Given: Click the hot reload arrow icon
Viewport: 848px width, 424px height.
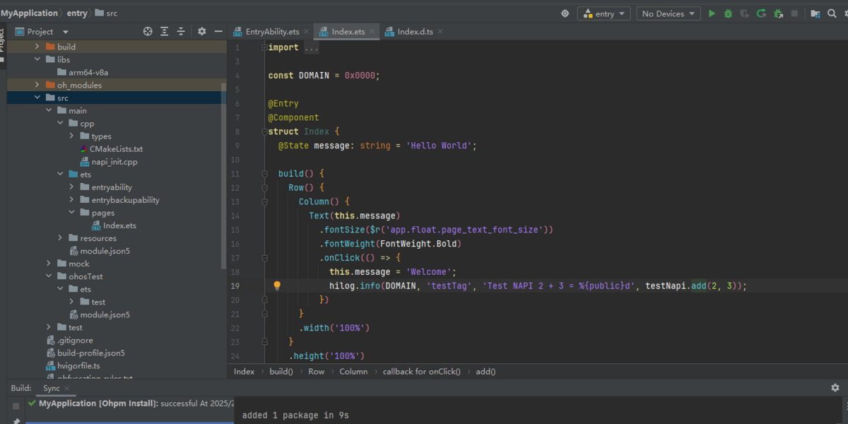Looking at the screenshot, I should [x=761, y=13].
